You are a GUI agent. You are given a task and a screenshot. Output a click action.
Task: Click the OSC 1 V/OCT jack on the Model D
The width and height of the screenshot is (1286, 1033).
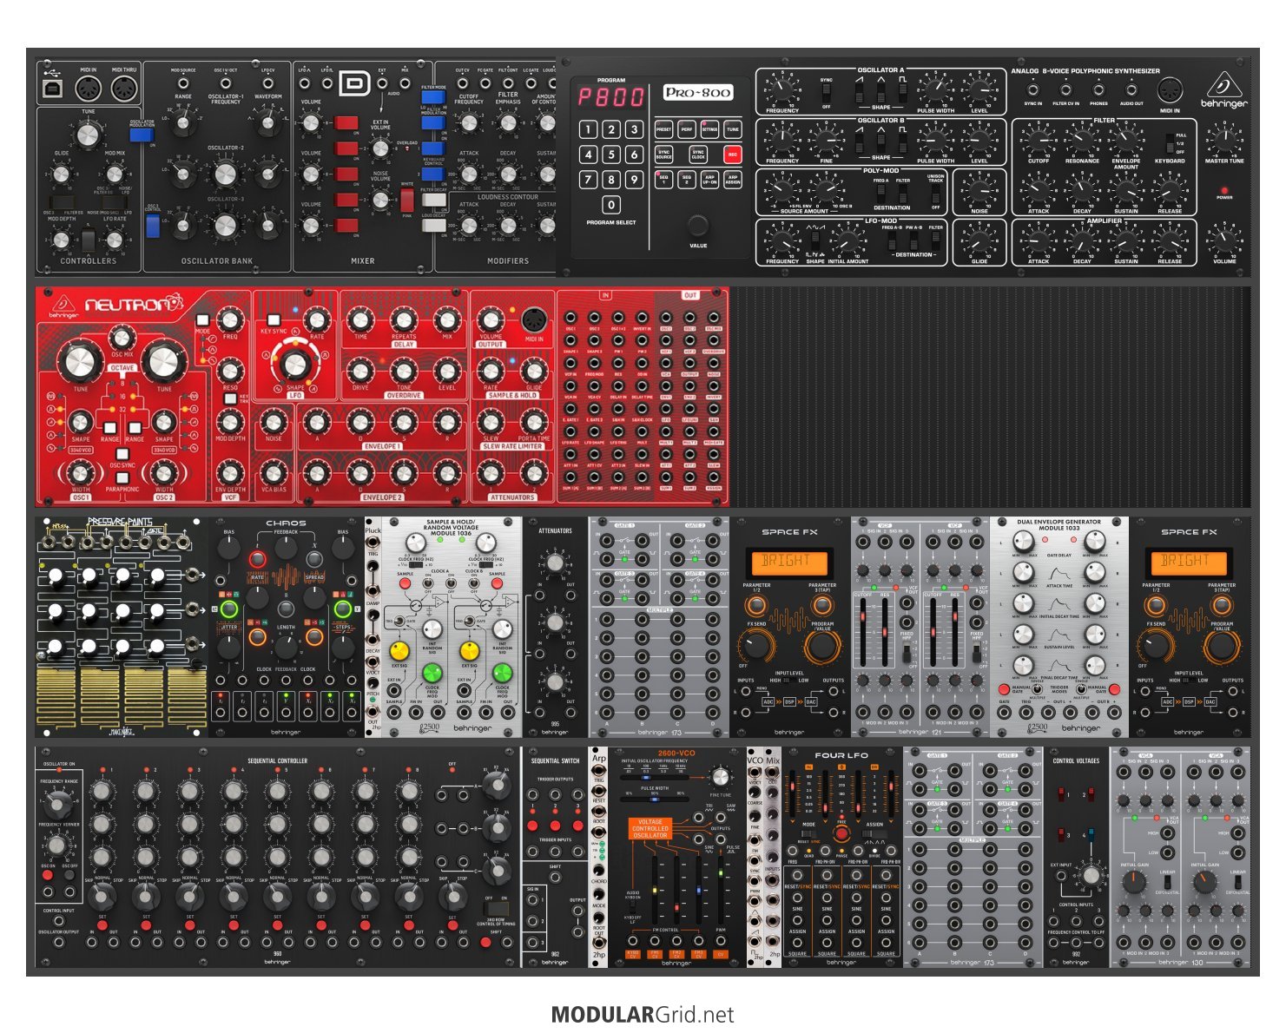click(x=226, y=83)
